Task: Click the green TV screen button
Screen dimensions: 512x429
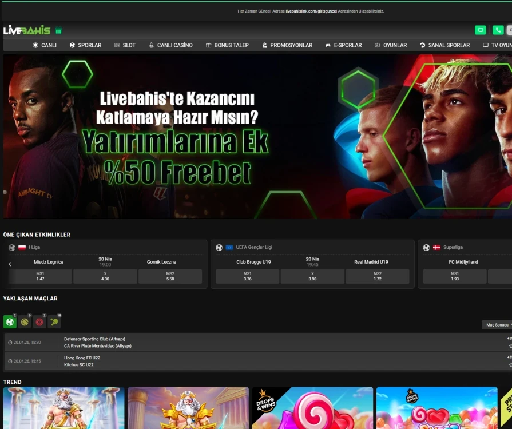Action: click(x=481, y=30)
